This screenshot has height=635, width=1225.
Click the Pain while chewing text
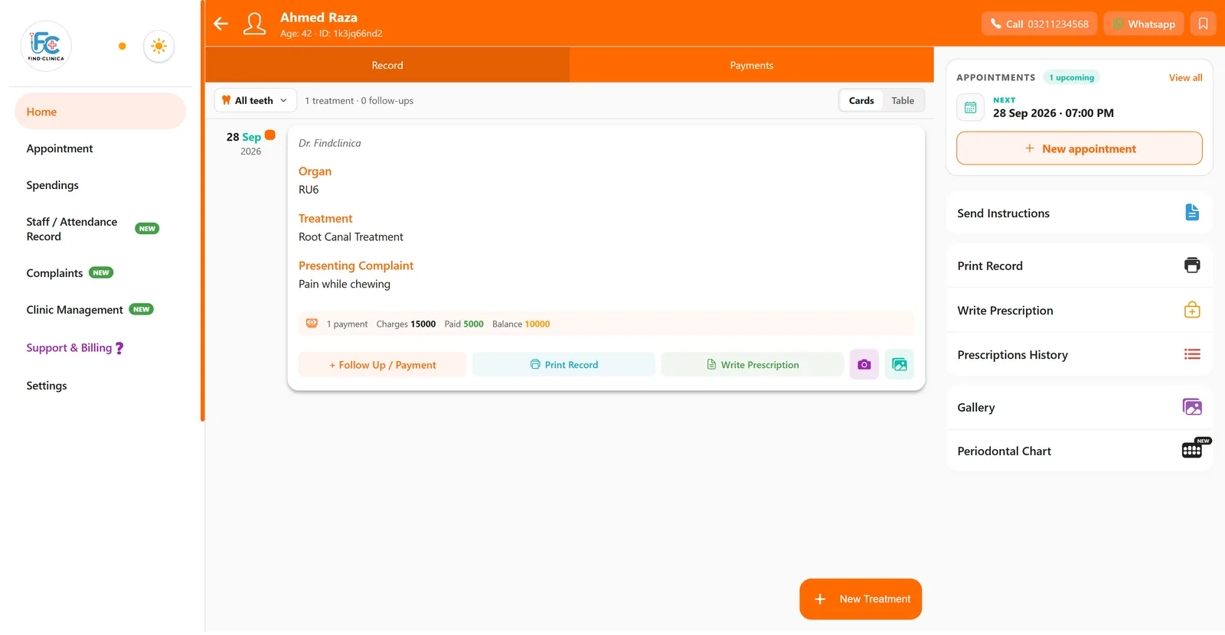point(345,284)
